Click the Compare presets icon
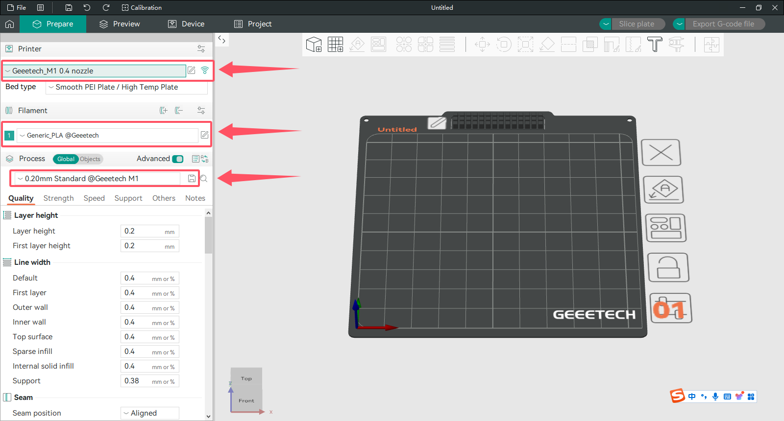Screen dimensions: 784x421 (205, 159)
